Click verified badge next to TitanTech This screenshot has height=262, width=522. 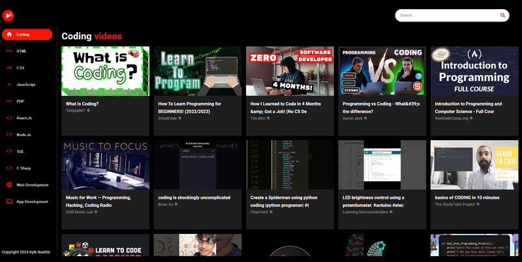coord(271,212)
